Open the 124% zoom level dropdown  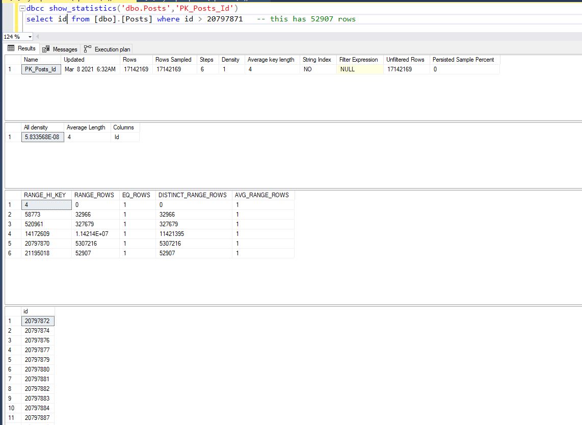tap(30, 36)
